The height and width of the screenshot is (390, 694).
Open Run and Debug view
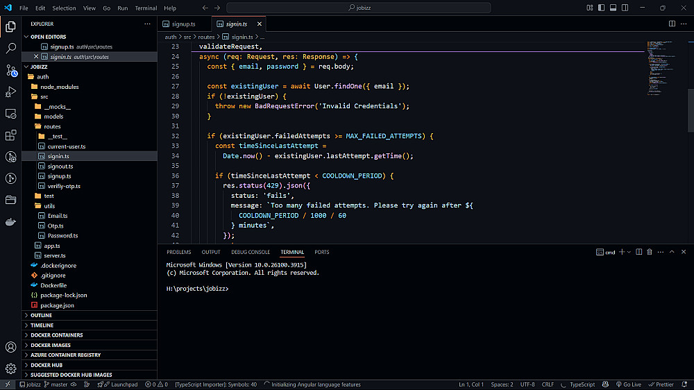pyautogui.click(x=11, y=92)
